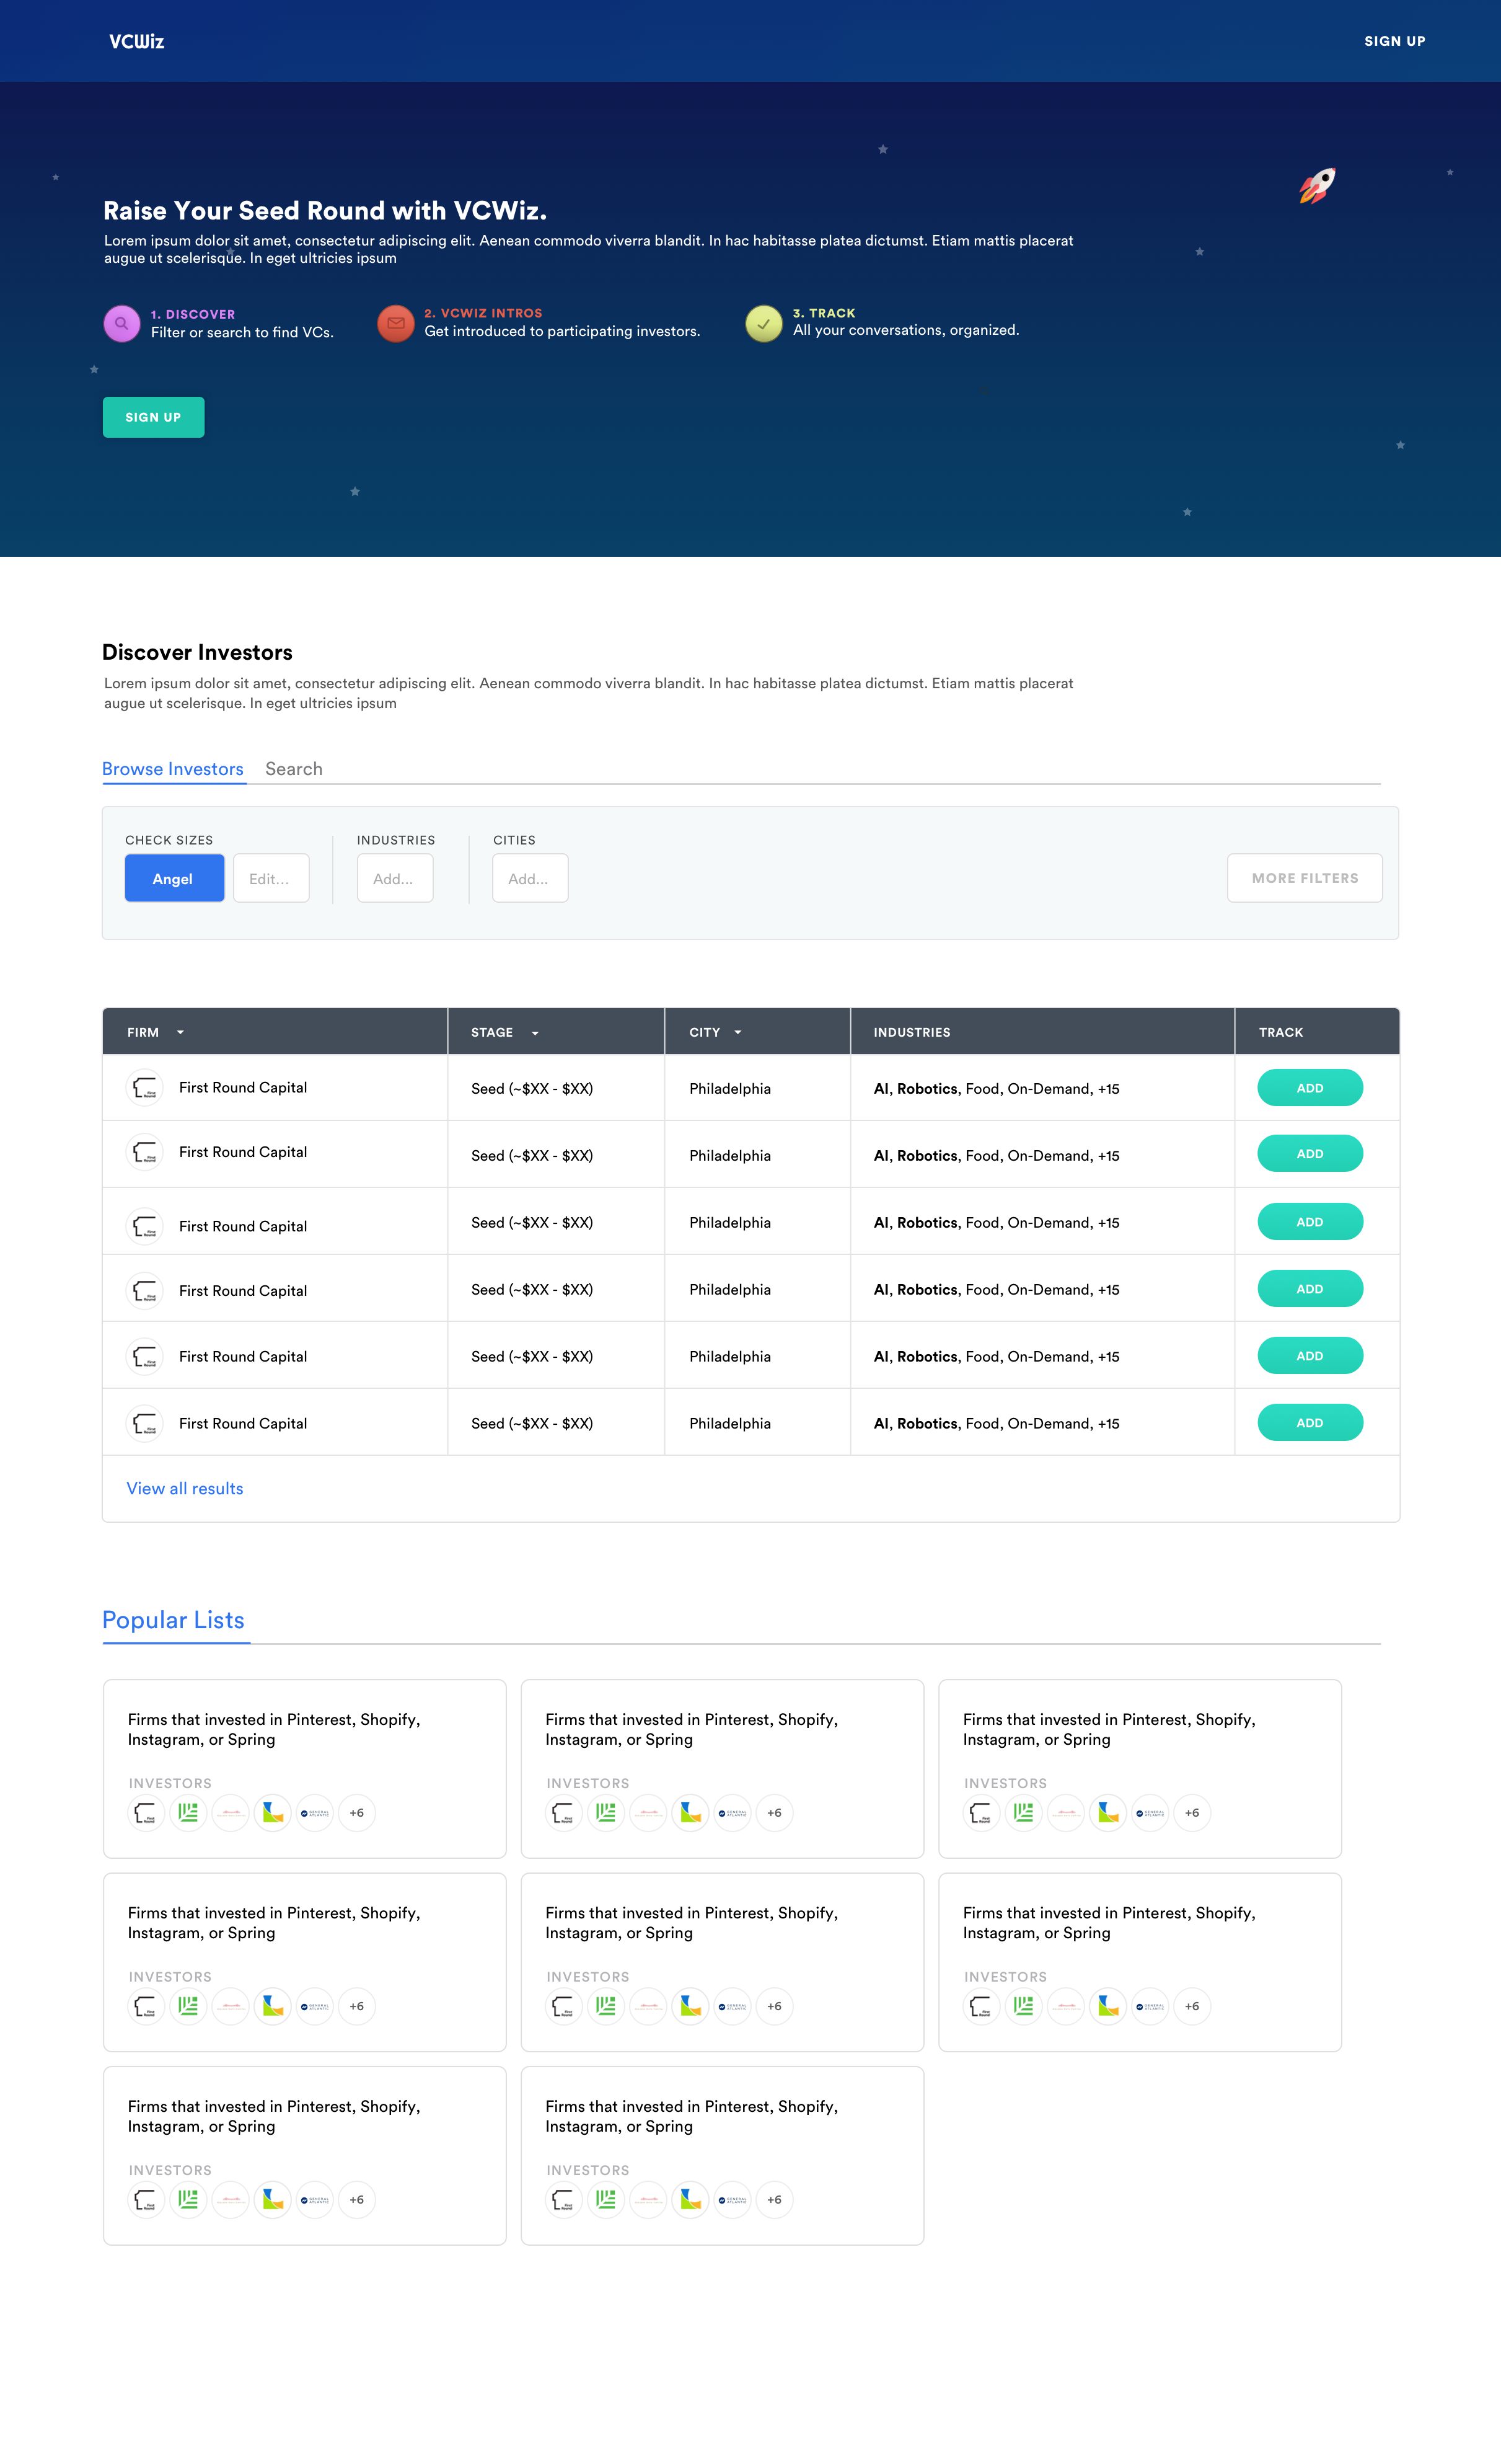
Task: Select the Browse Investors tab
Action: (173, 769)
